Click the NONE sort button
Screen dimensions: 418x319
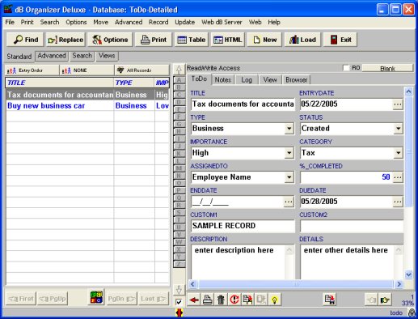point(87,70)
